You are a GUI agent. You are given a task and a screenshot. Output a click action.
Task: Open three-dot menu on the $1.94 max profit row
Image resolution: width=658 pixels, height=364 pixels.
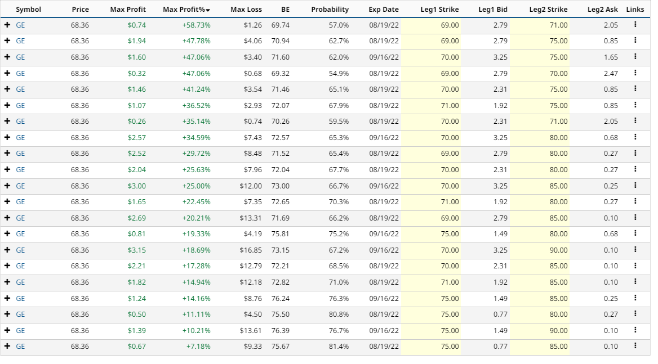coord(635,41)
